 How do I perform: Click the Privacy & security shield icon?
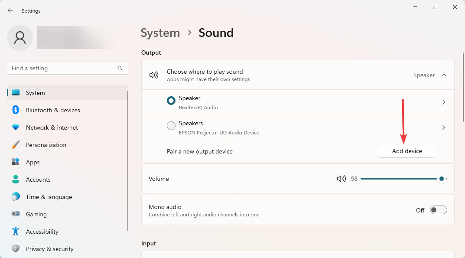(16, 248)
